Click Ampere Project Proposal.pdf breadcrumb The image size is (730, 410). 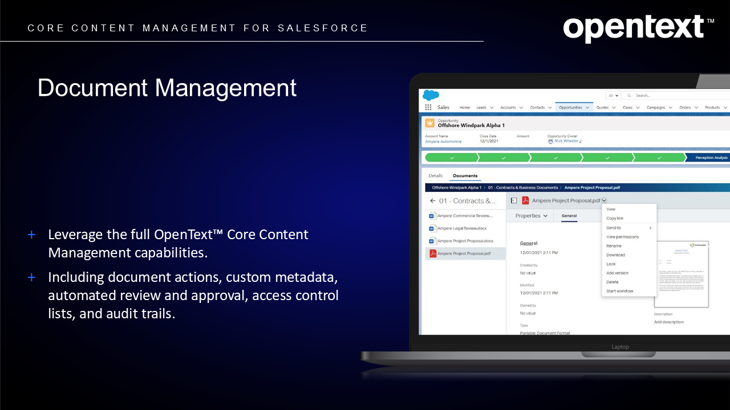coord(593,187)
